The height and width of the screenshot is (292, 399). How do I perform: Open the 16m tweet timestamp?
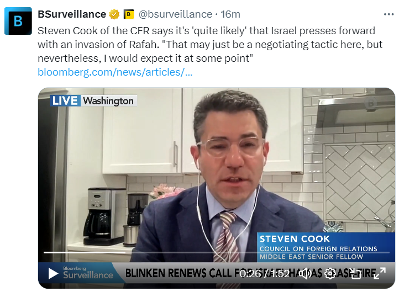point(230,14)
